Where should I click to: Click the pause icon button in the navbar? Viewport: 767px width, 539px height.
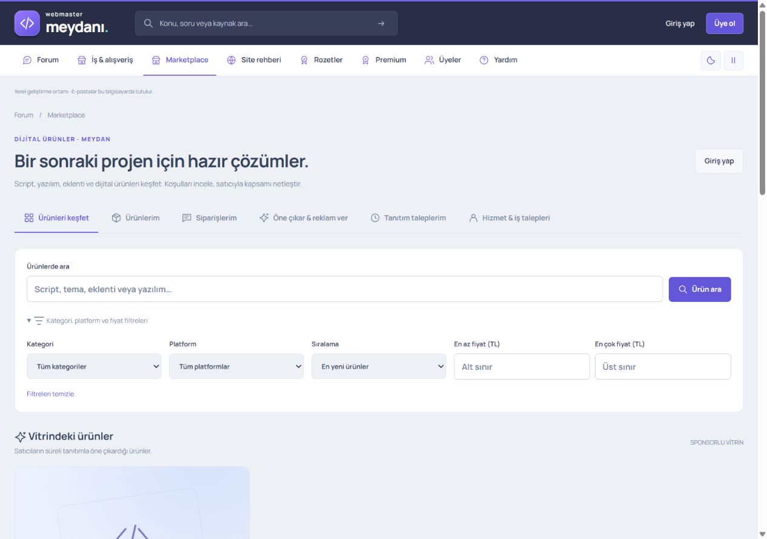734,61
